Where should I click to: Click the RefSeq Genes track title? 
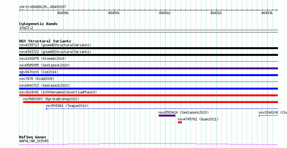[33, 137]
